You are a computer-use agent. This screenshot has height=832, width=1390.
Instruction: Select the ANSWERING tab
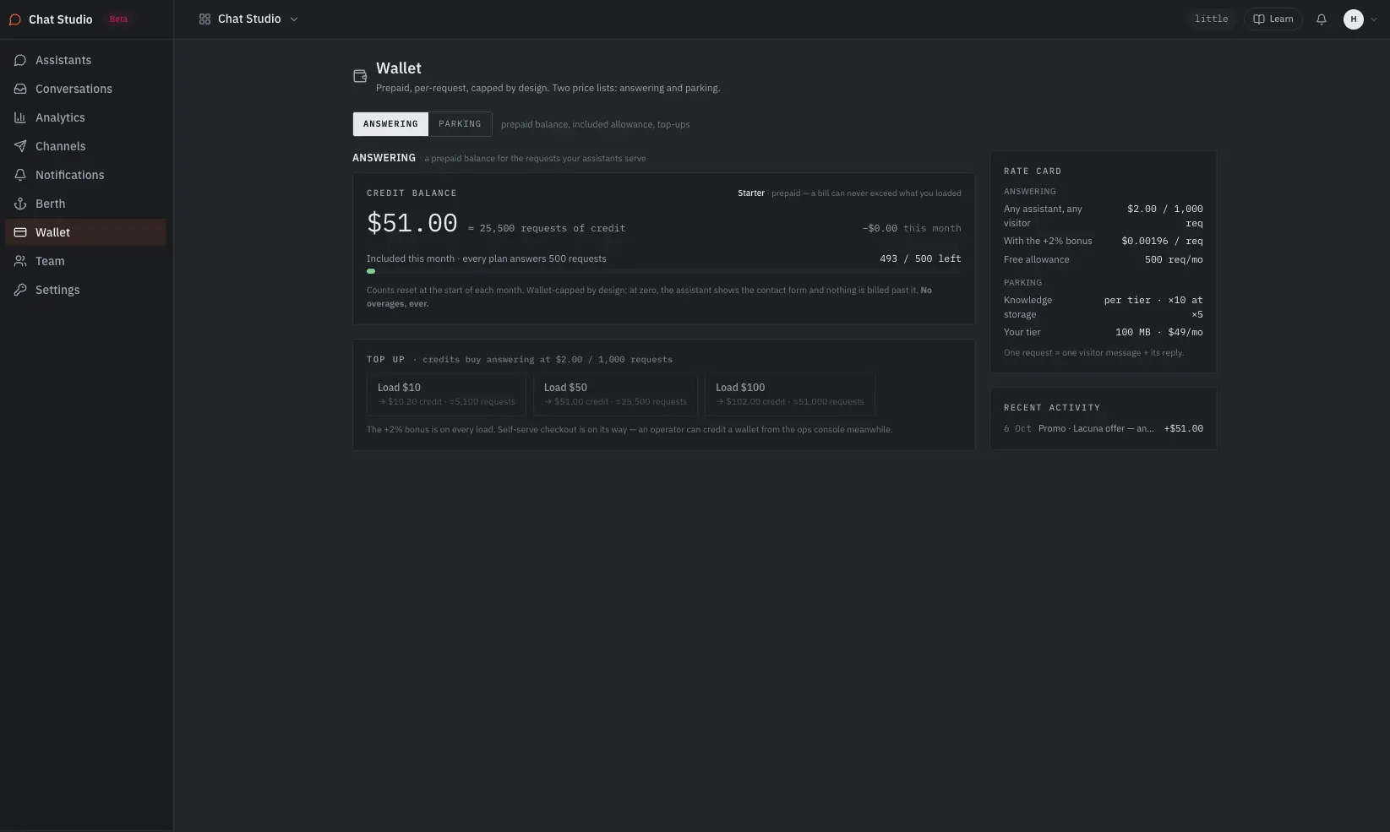[390, 124]
